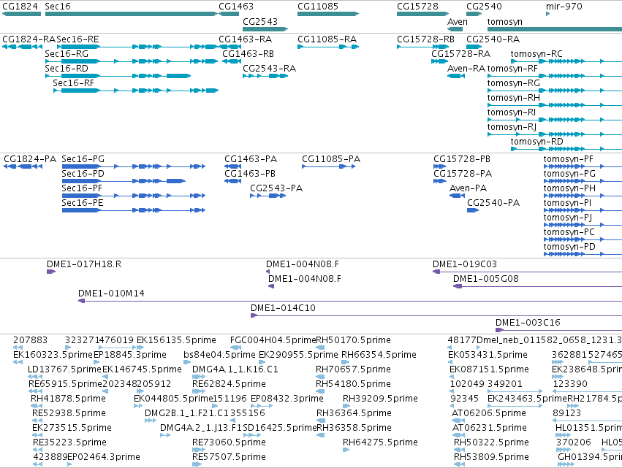Image resolution: width=622 pixels, height=468 pixels.
Task: Select the Sec16-RD transcript glyph
Action: pos(118,76)
